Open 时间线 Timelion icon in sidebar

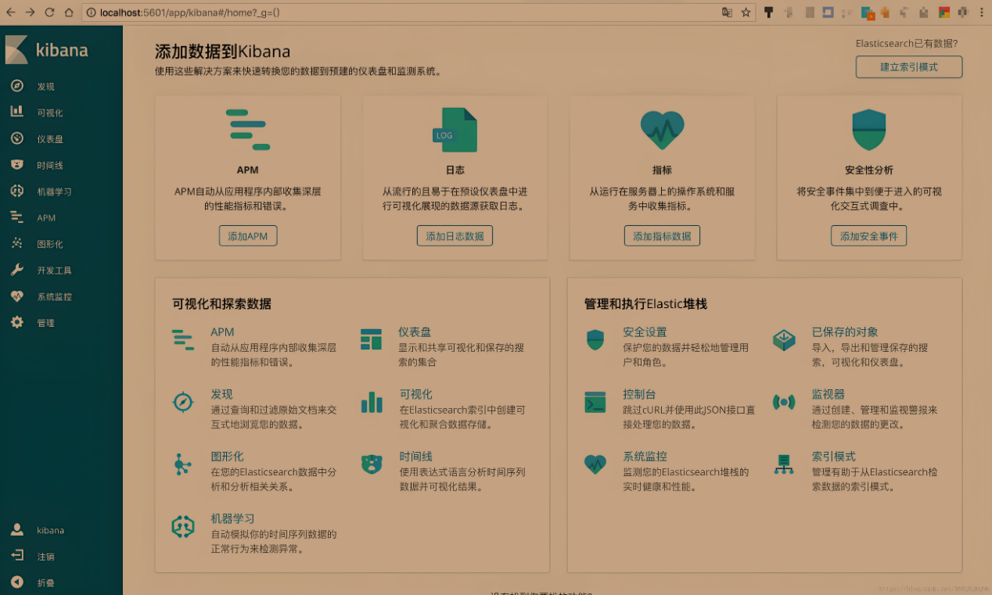pos(16,165)
